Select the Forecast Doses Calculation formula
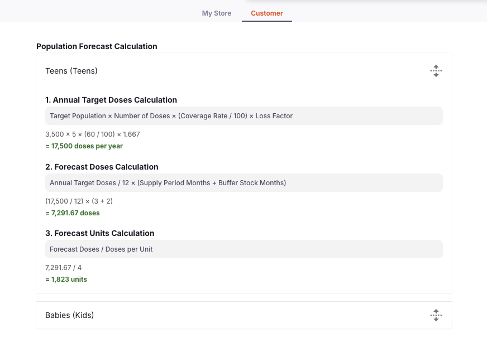 pos(244,182)
